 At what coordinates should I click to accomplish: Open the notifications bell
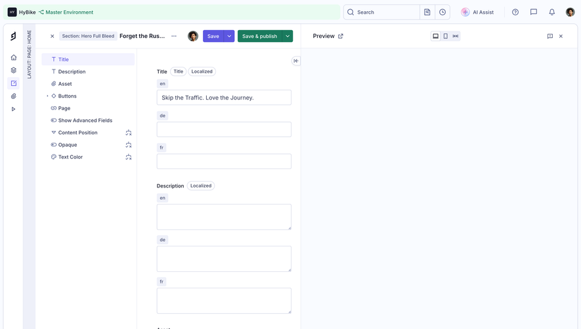[x=551, y=12]
